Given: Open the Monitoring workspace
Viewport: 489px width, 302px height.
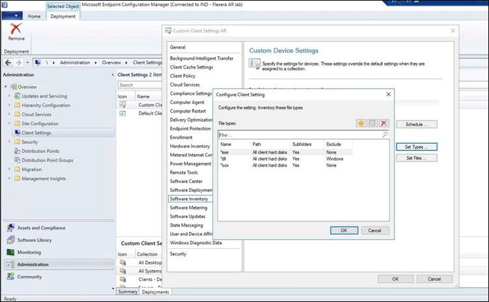Looking at the screenshot, I should pyautogui.click(x=29, y=252).
